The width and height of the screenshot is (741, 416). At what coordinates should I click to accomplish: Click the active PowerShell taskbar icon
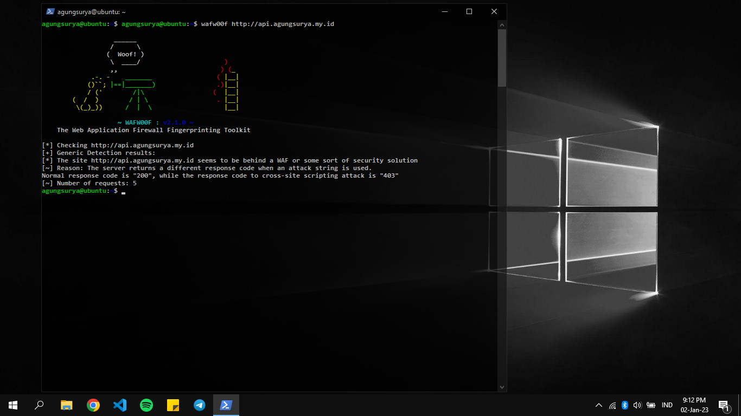[x=226, y=405]
